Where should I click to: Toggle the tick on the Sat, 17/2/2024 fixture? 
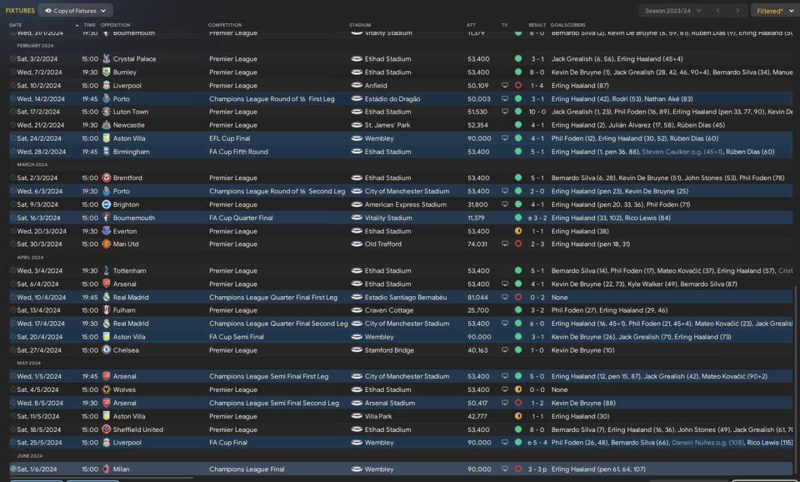pyautogui.click(x=13, y=112)
